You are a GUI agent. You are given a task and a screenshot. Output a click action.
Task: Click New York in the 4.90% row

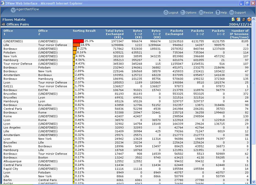click(10, 56)
